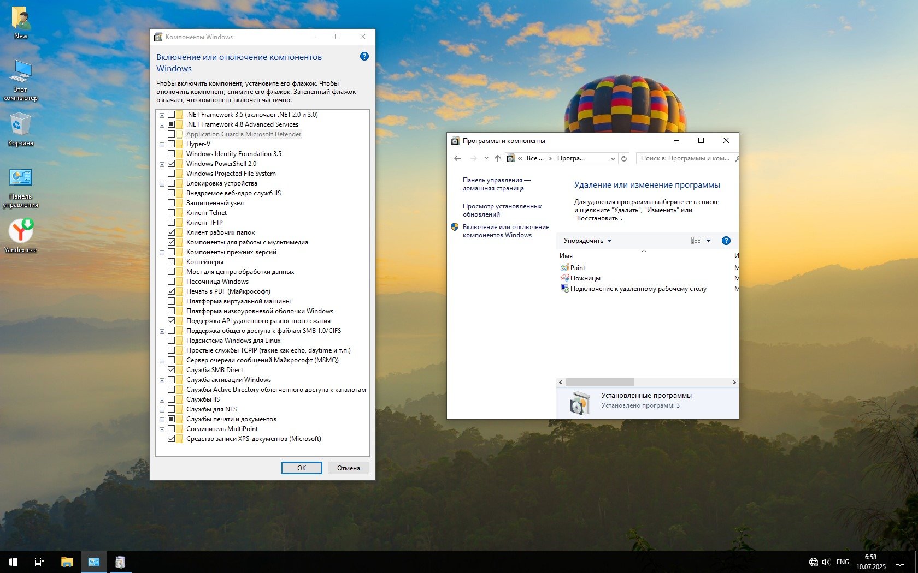Click the horizontal scrollbar in programs list

click(x=599, y=382)
